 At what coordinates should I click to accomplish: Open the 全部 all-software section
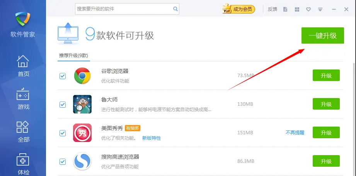click(23, 132)
